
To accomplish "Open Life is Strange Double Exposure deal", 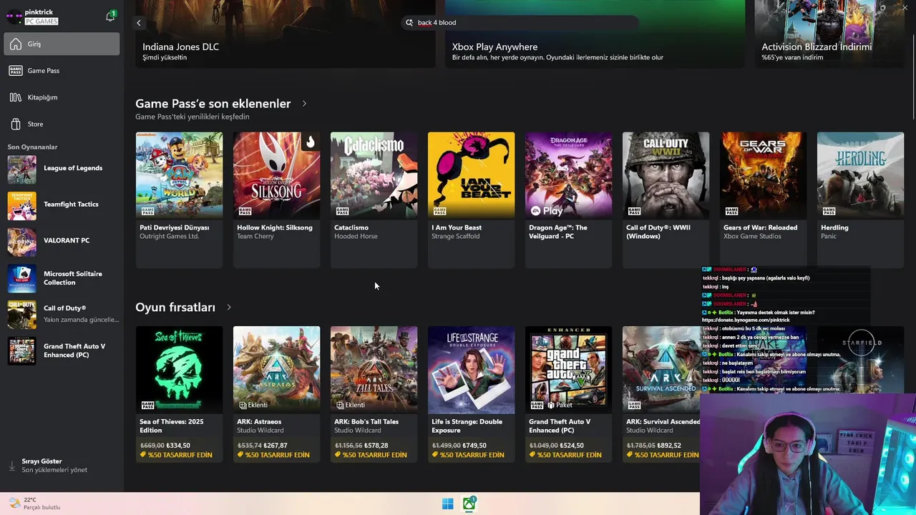I will tap(471, 394).
